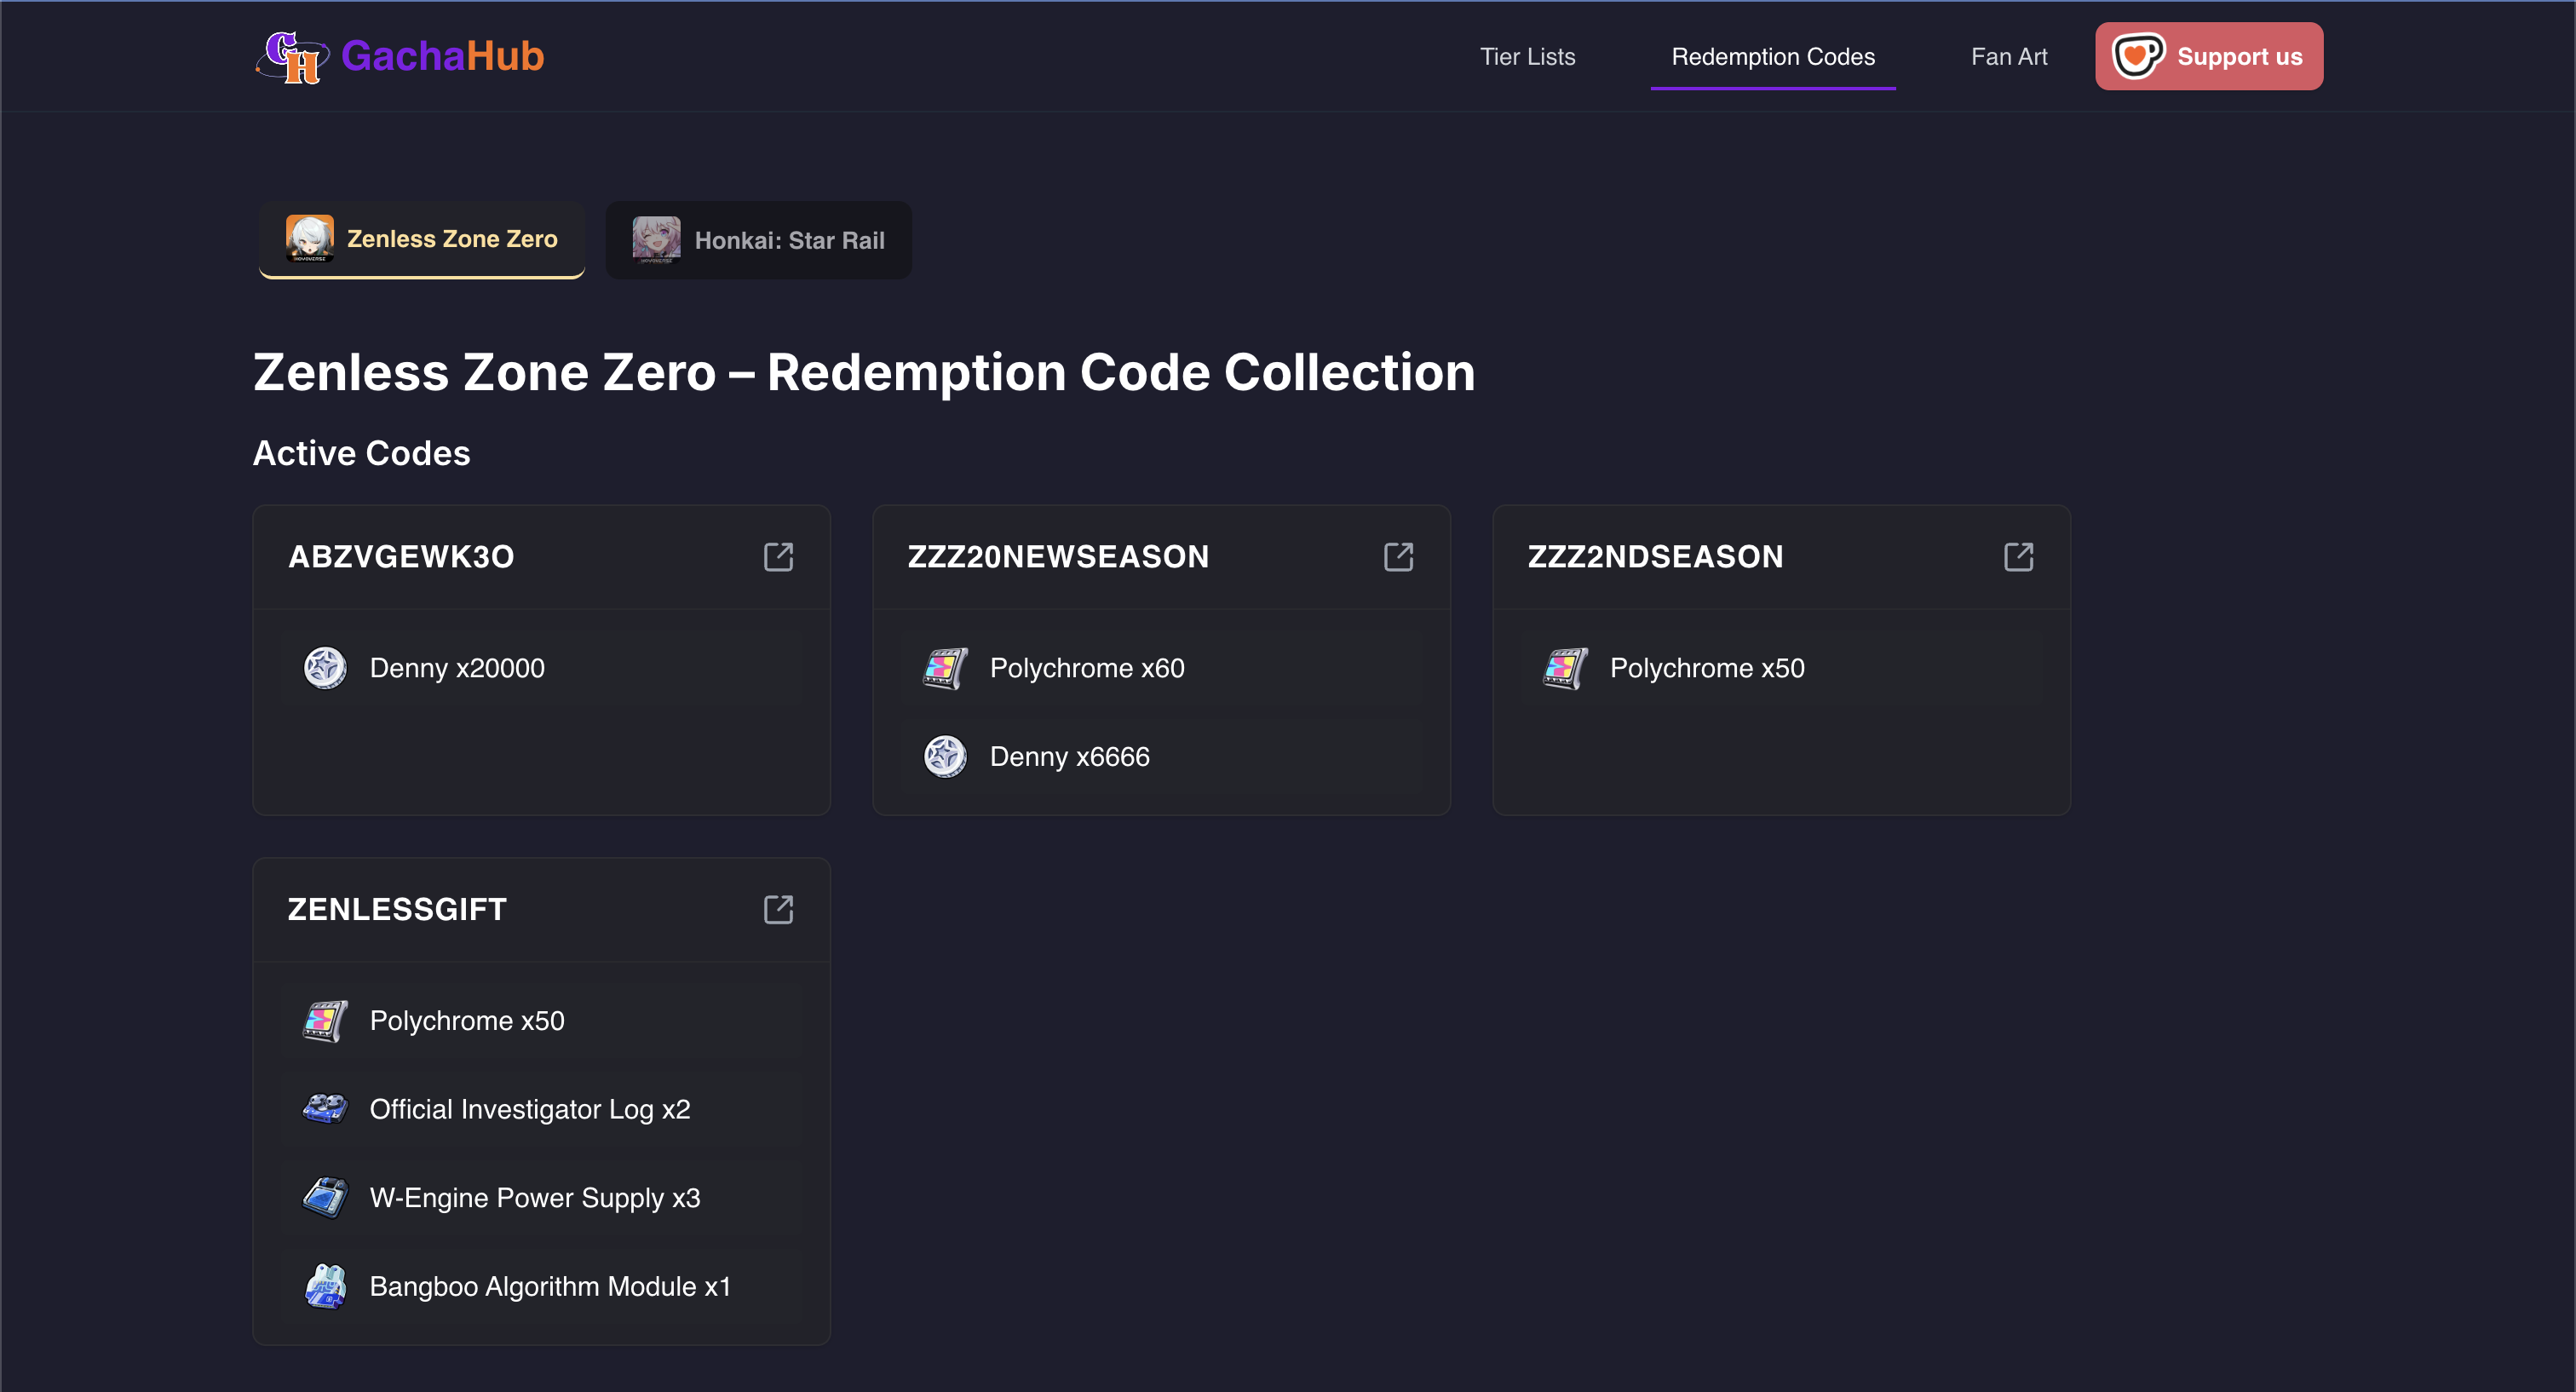Open external link for ZENLESSGIFT code
Image resolution: width=2576 pixels, height=1392 pixels.
[778, 909]
